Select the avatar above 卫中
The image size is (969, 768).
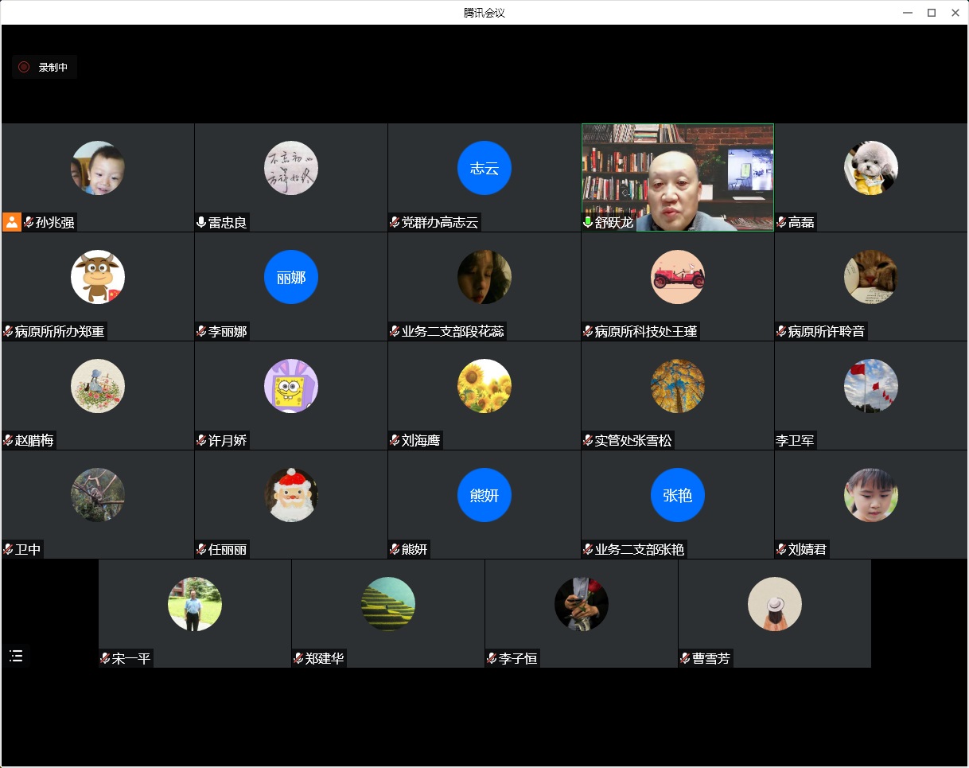click(98, 495)
